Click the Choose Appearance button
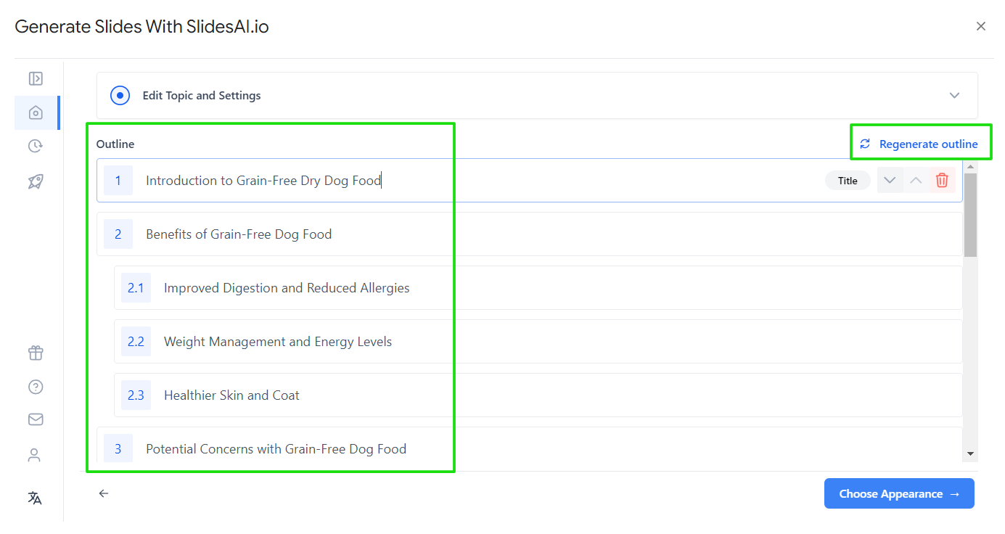The image size is (1005, 534). click(x=899, y=493)
